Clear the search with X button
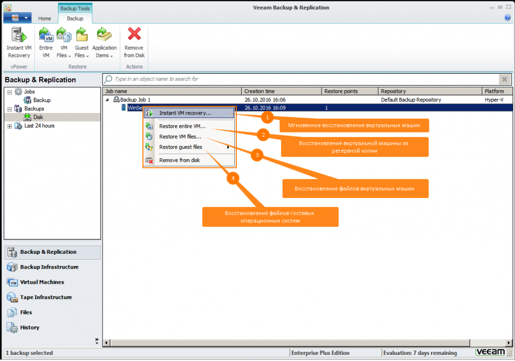This screenshot has height=361, width=515. click(505, 79)
